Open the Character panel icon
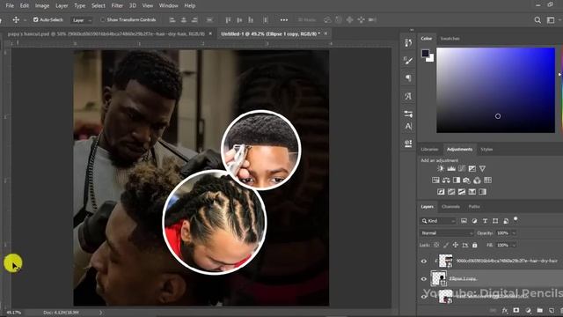Screen dimensions: 563x317 pyautogui.click(x=408, y=127)
